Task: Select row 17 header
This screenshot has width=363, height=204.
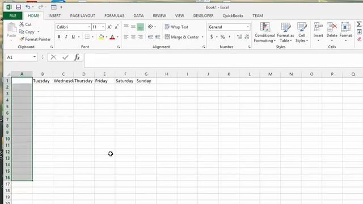Action: [7, 184]
